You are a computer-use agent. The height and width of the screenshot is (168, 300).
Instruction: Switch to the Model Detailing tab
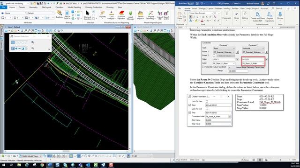tap(74, 7)
